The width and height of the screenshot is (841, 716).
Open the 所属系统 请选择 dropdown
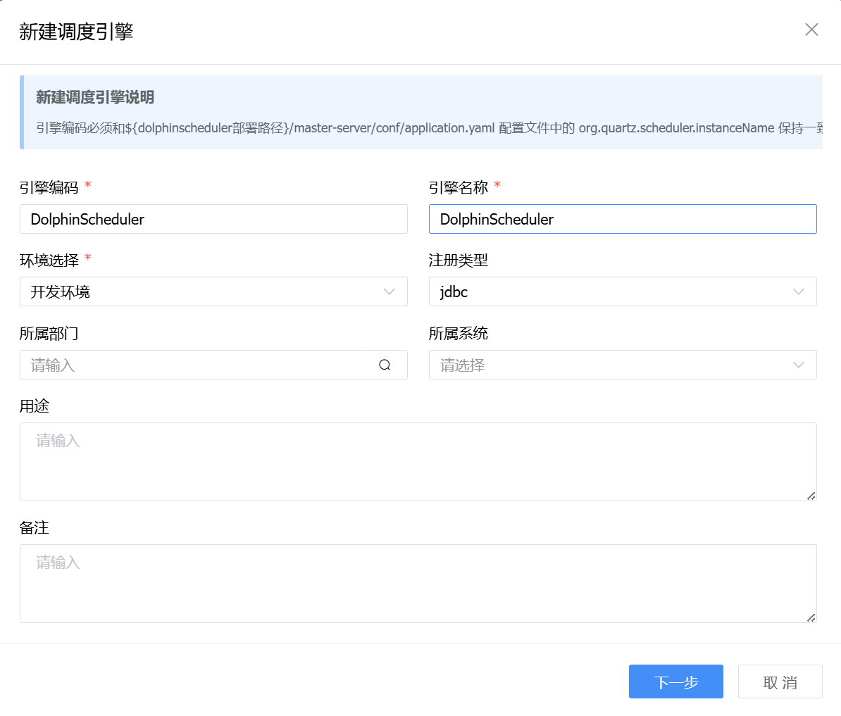click(x=613, y=365)
